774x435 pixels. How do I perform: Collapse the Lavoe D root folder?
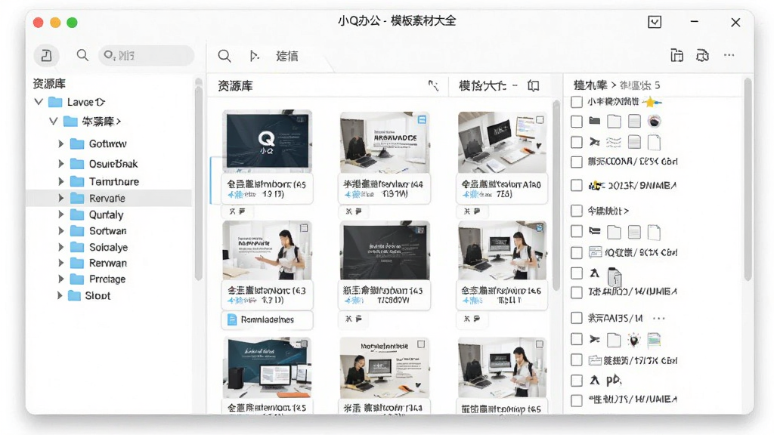[39, 102]
